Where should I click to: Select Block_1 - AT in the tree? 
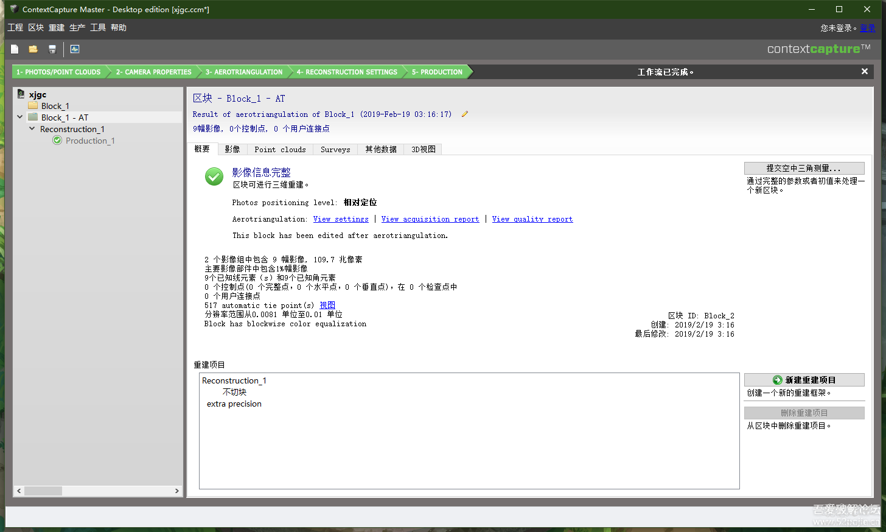tap(65, 117)
